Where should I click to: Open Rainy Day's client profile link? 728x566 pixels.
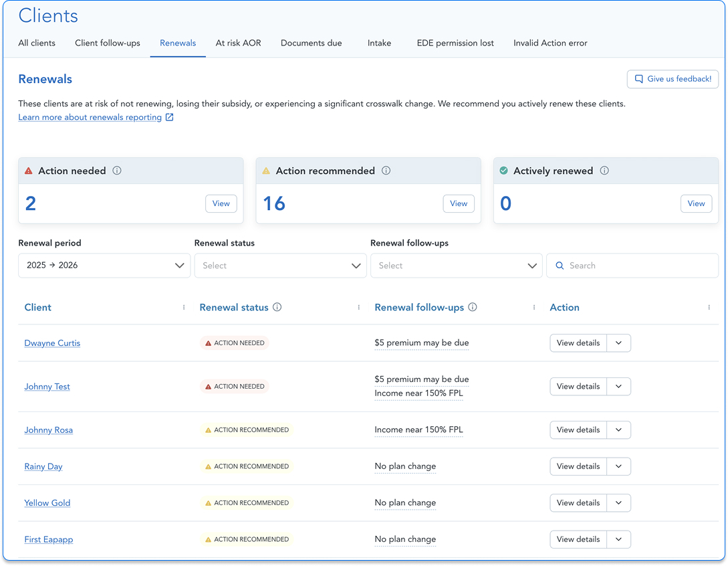tap(43, 466)
